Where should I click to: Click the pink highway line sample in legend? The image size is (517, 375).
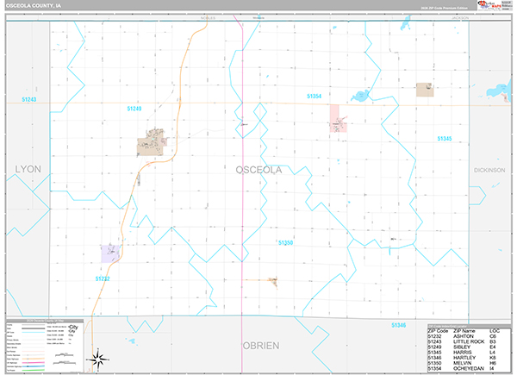34,362
